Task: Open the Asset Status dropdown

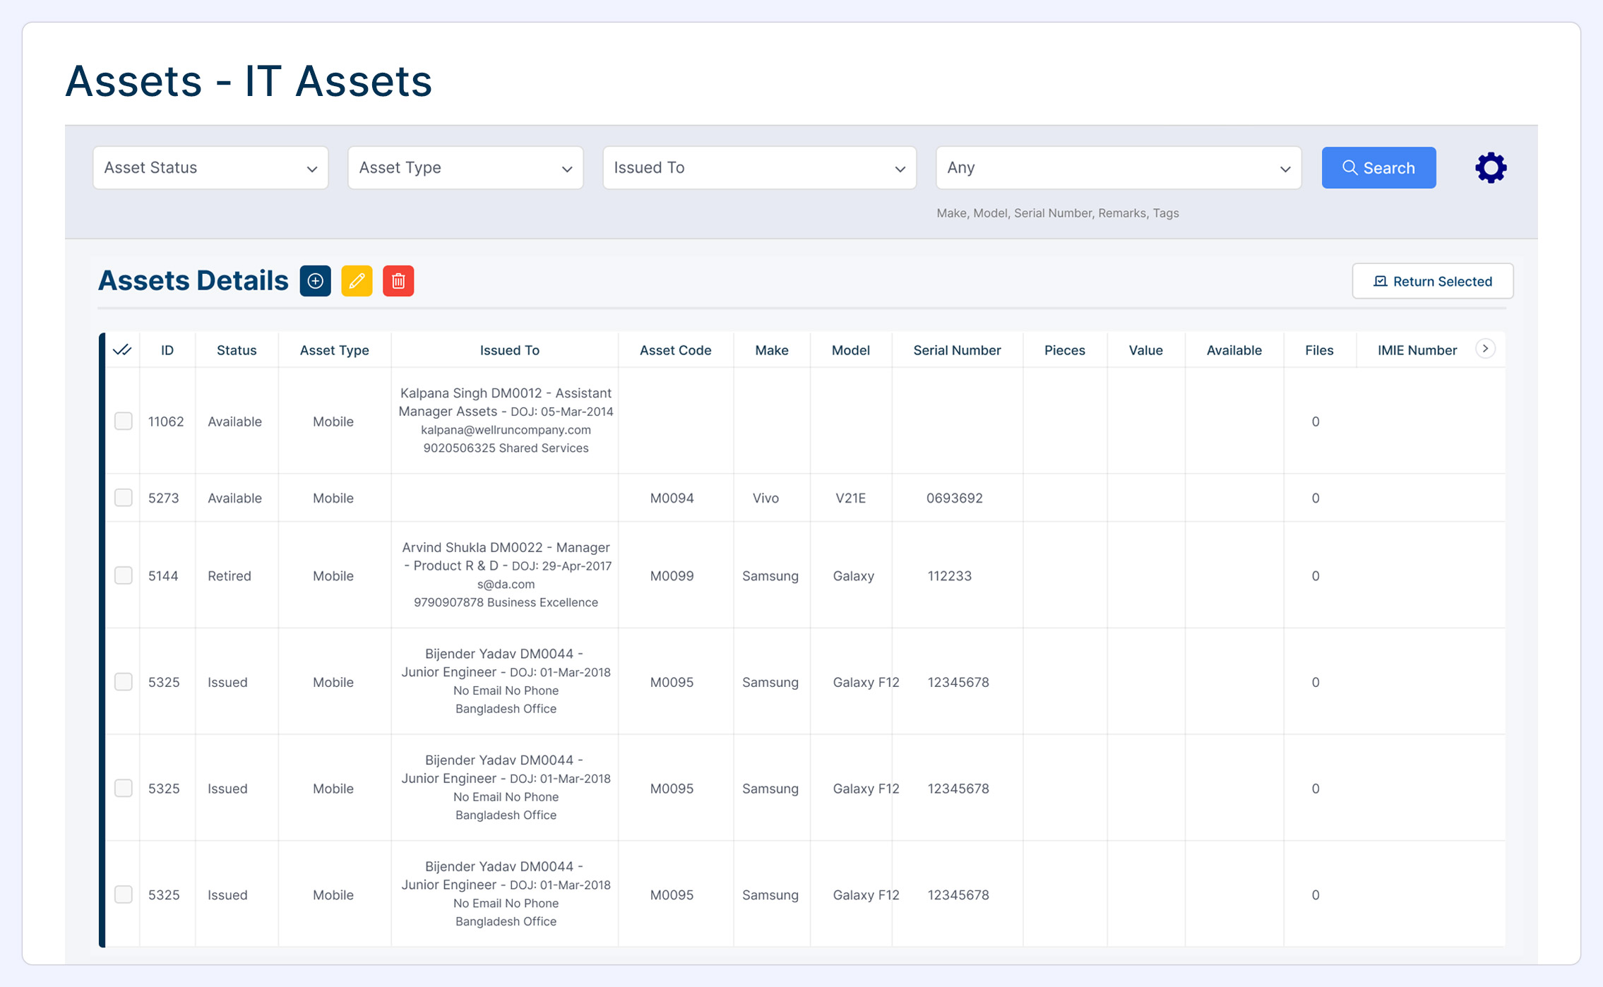Action: [x=210, y=168]
